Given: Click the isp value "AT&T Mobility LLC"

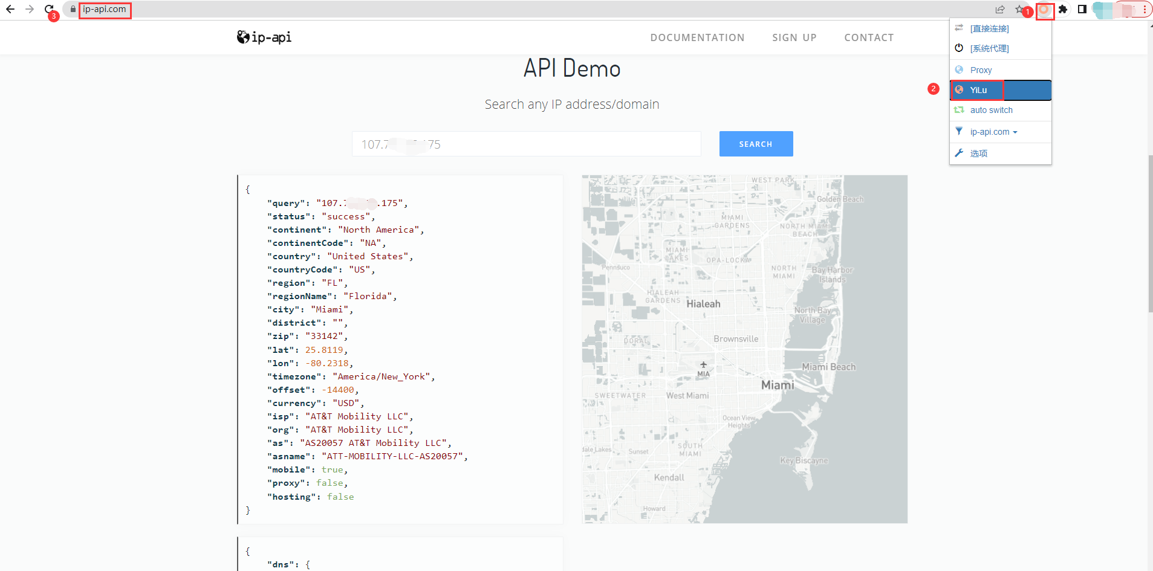Looking at the screenshot, I should coord(357,416).
